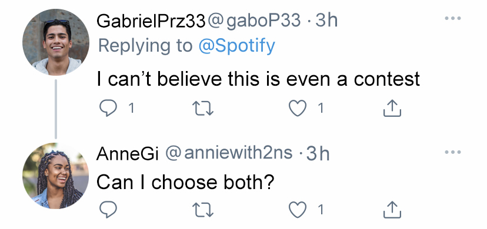Retweet AnneGi's tweet
Image resolution: width=487 pixels, height=229 pixels.
click(203, 210)
